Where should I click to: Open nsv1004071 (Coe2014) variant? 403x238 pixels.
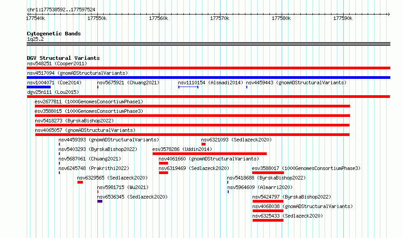pos(54,83)
